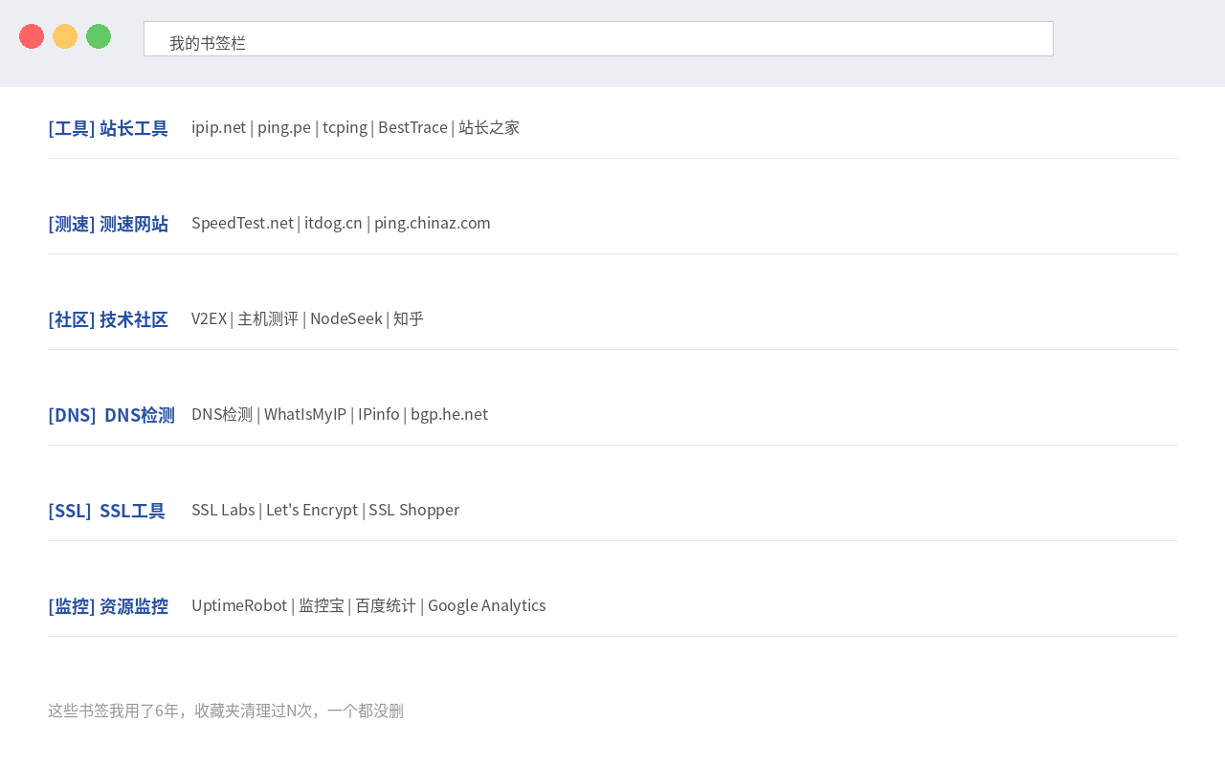
Task: Go to the itdog.cn link
Action: pos(333,223)
